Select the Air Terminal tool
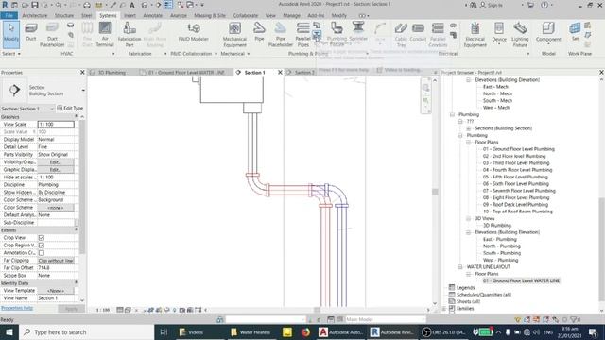The width and height of the screenshot is (605, 340). click(105, 34)
